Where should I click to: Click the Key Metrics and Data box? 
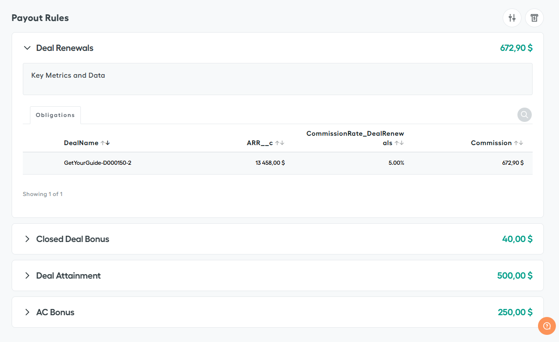pos(277,79)
